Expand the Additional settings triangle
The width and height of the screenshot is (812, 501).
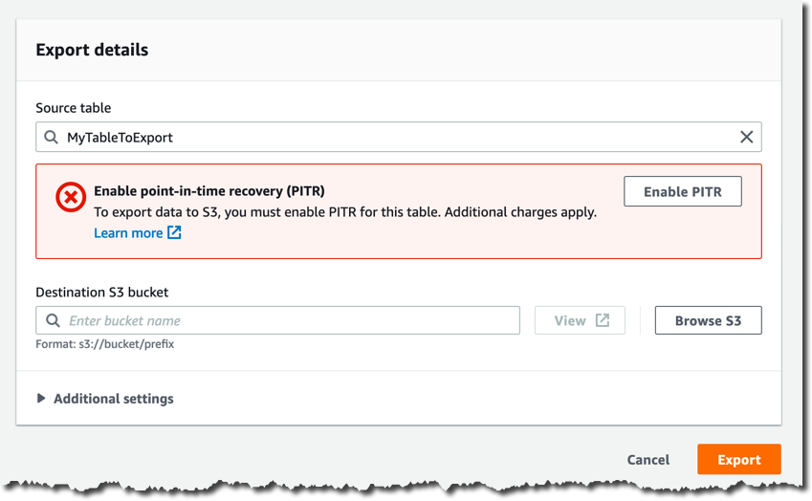click(41, 398)
